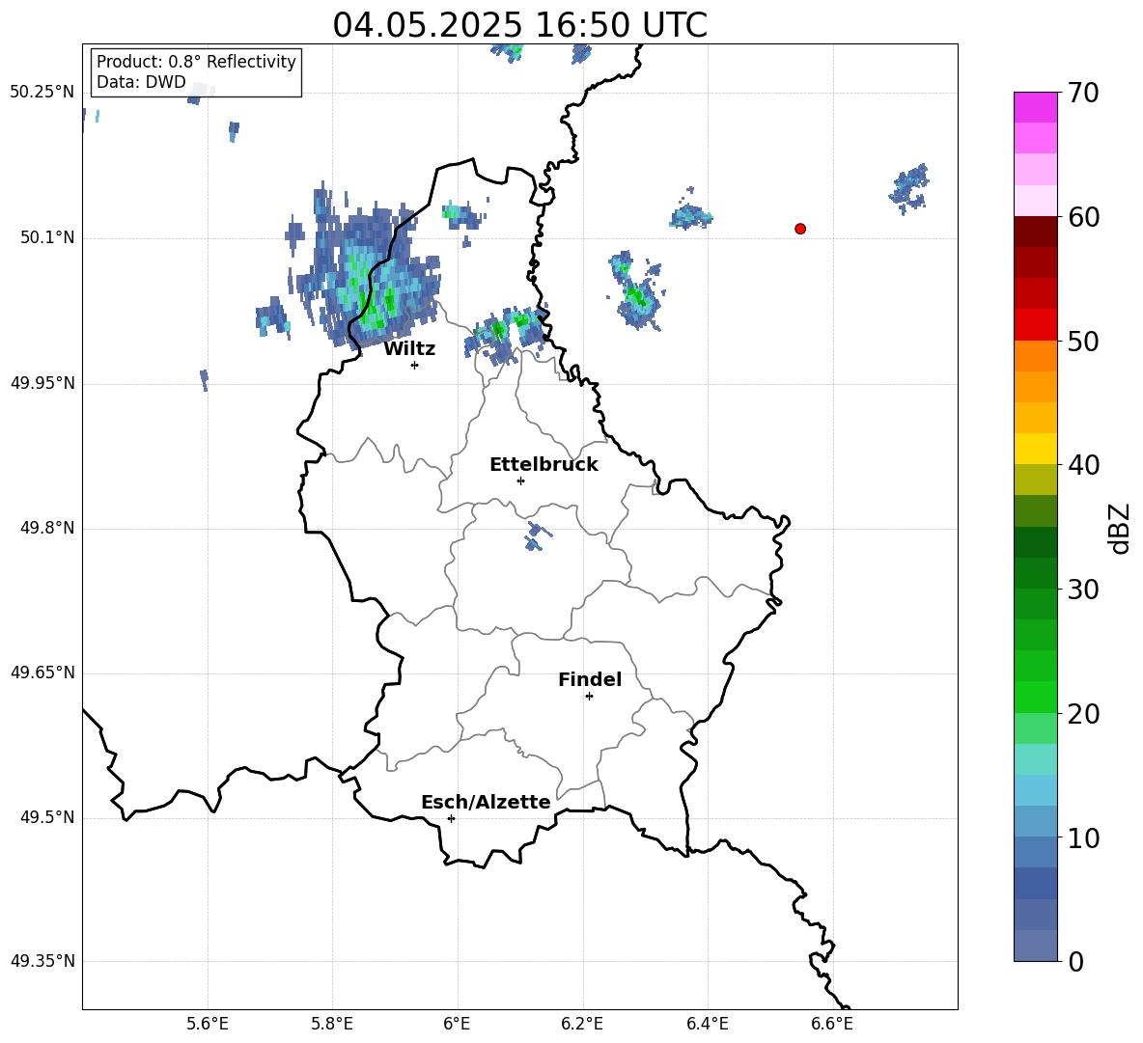Click the 70 tick label on colorbar
The image size is (1143, 1043).
coord(1083,94)
